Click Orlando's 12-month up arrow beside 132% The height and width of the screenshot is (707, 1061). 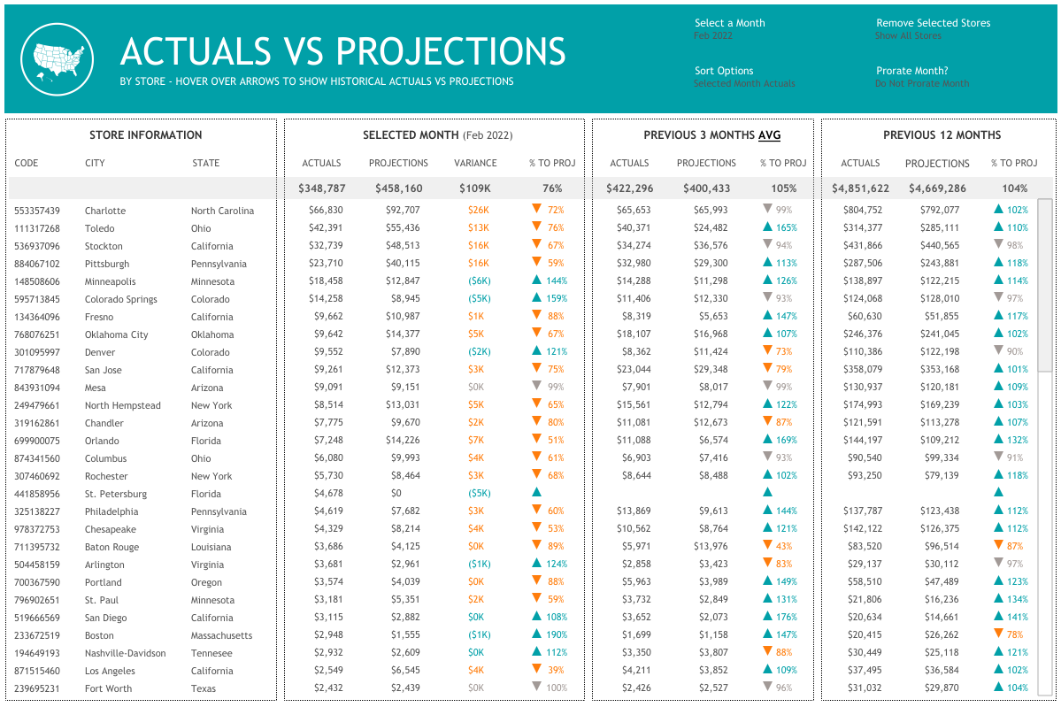point(998,439)
